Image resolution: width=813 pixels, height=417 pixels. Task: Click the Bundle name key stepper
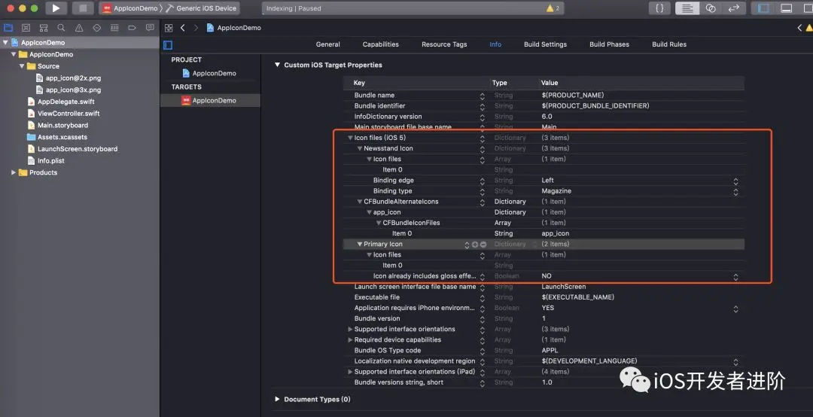click(483, 96)
